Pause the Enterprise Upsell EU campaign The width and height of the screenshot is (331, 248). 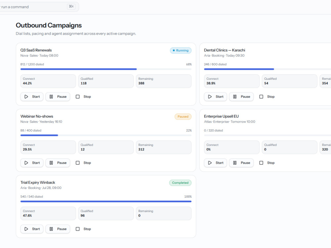click(242, 163)
